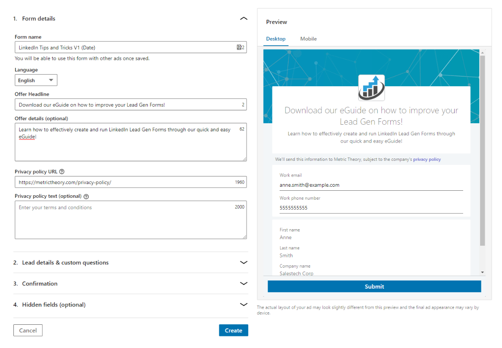Select the Desktop preview tab
Image resolution: width=502 pixels, height=348 pixels.
click(x=276, y=39)
